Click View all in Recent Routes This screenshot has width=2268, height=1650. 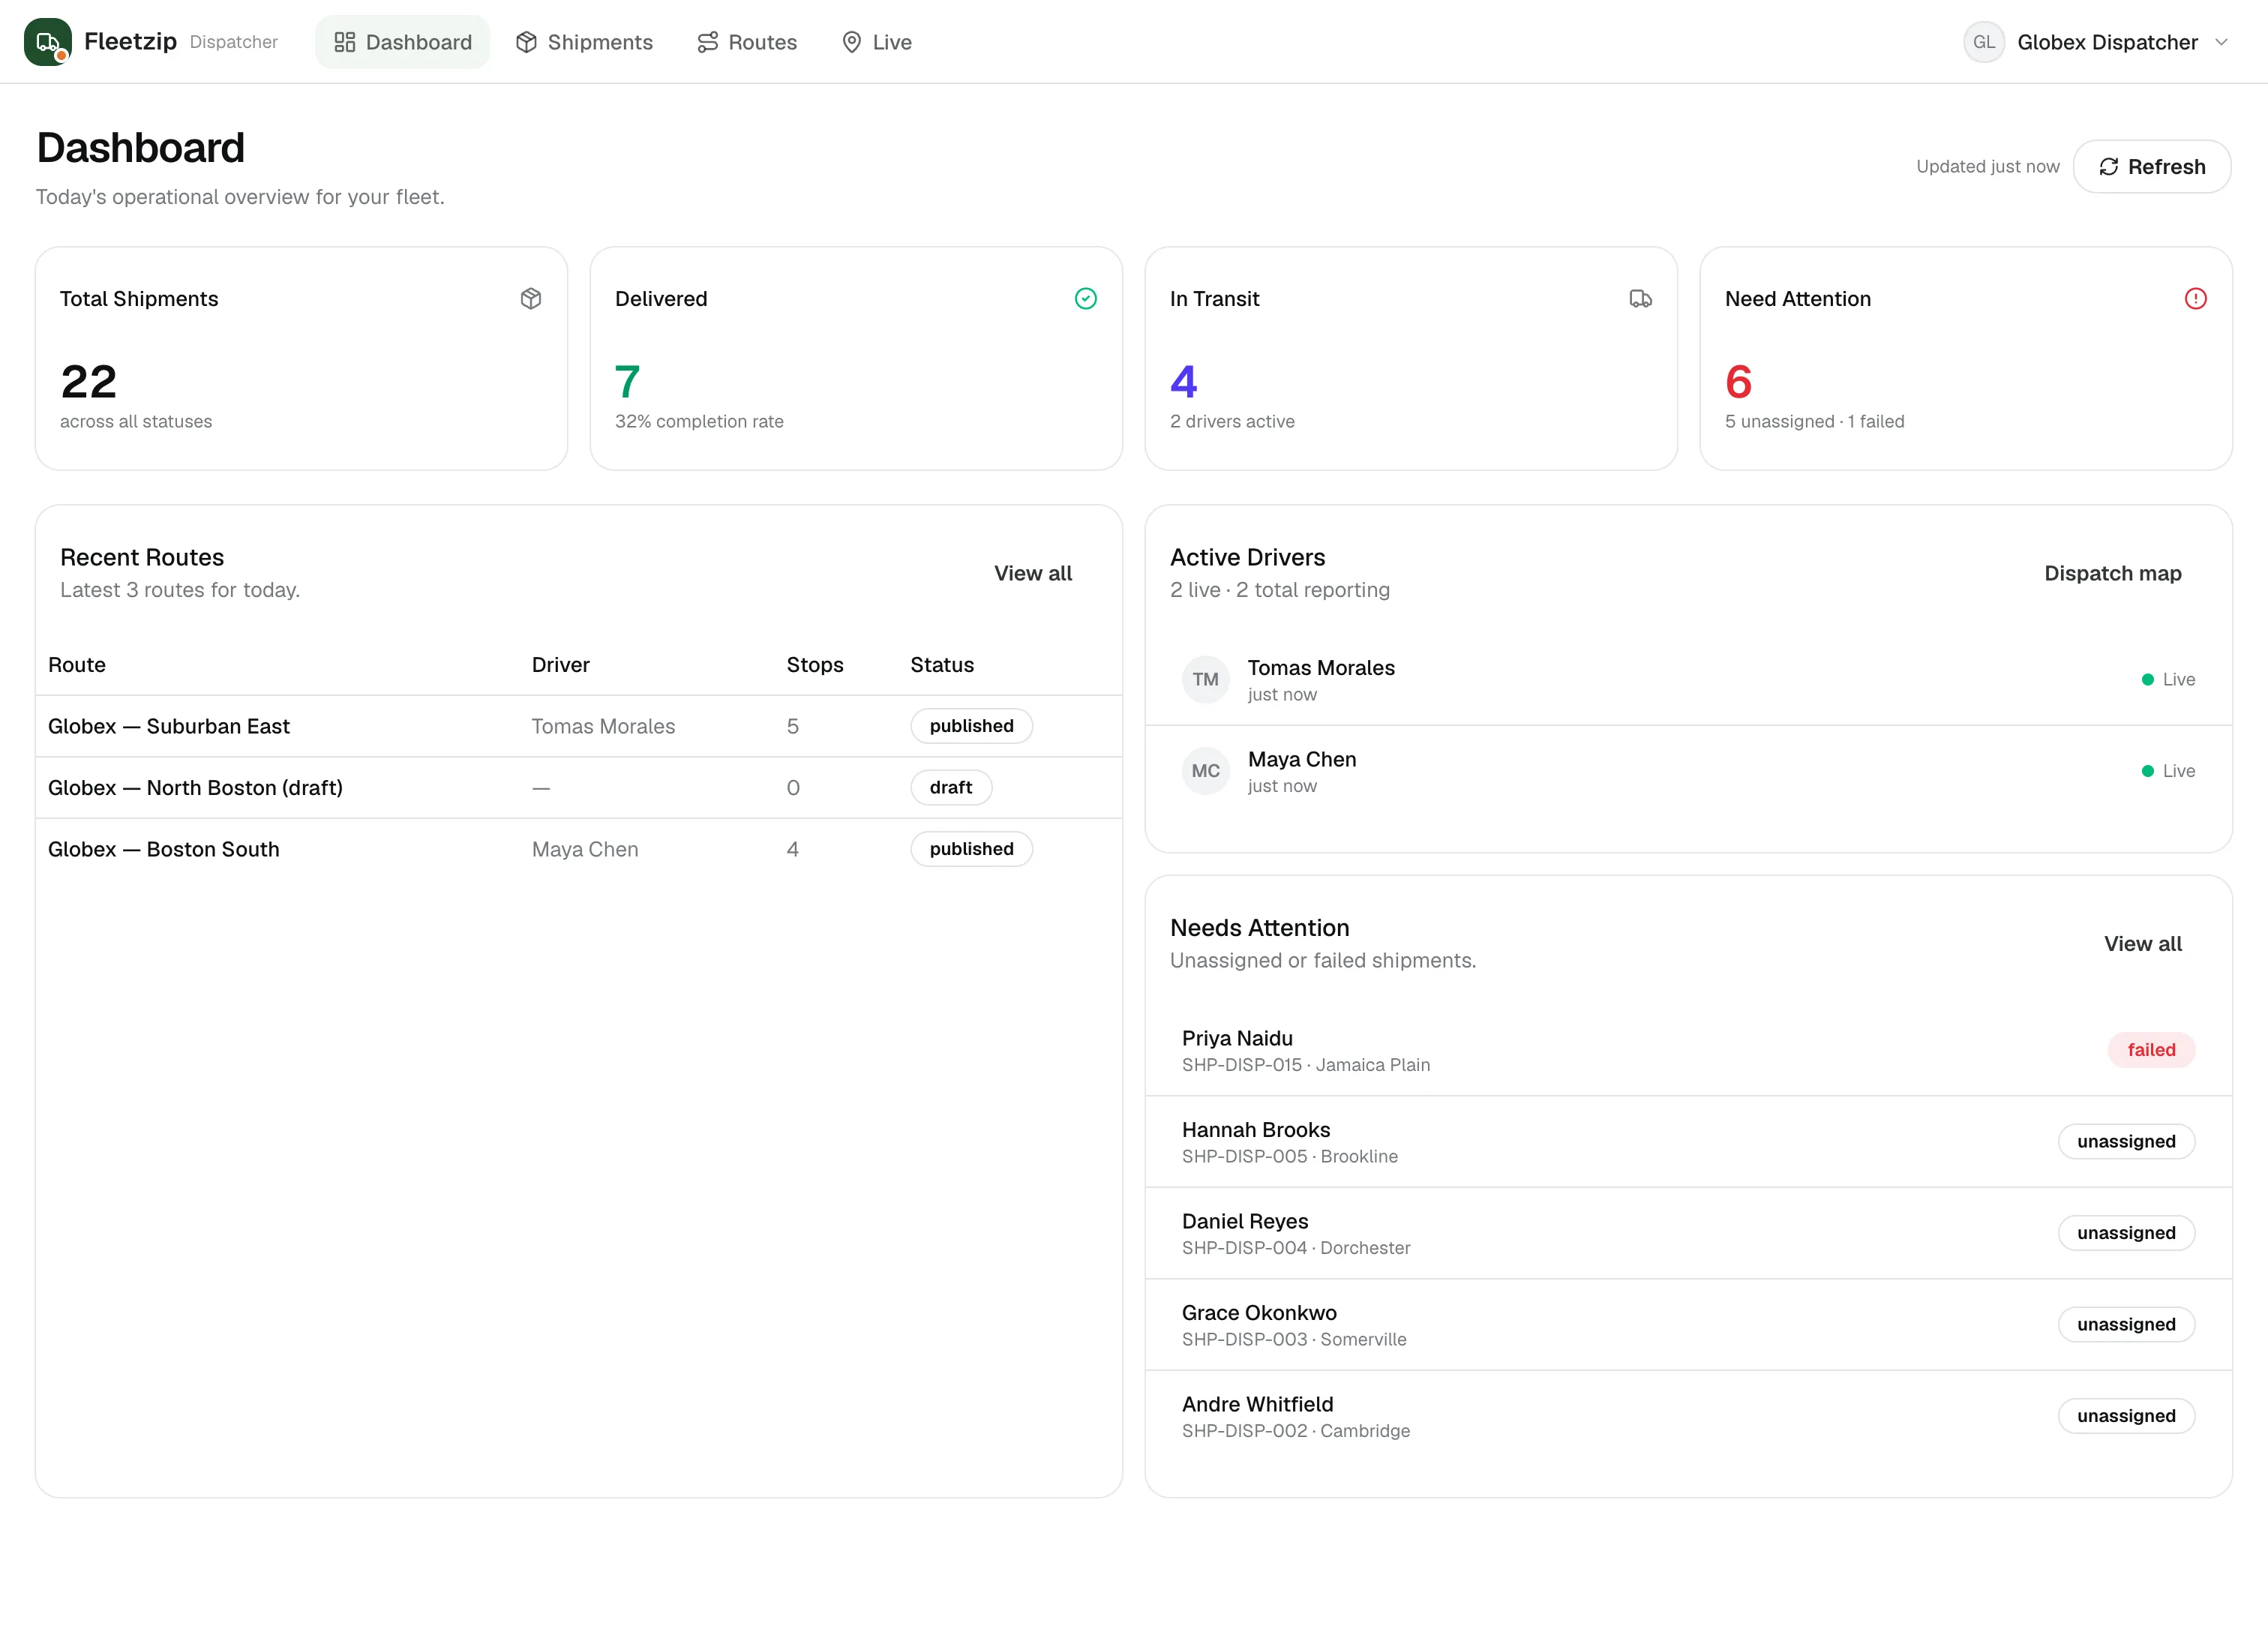click(x=1033, y=574)
